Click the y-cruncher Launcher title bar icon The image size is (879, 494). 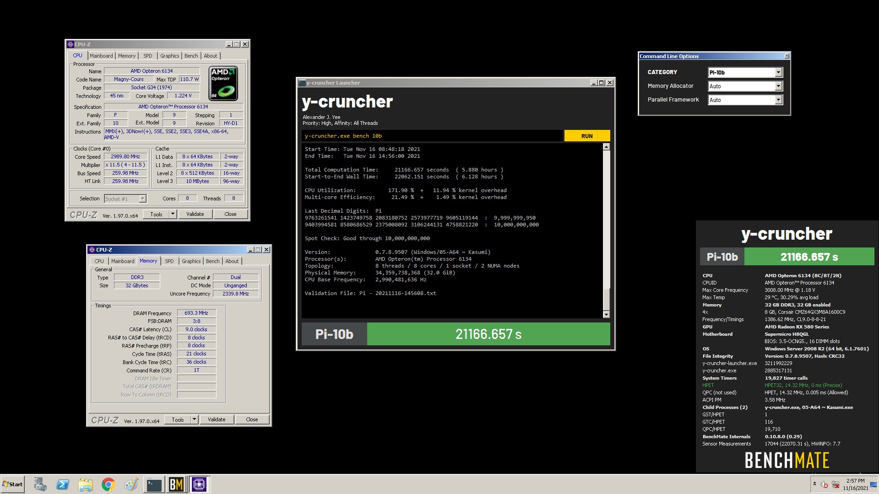[302, 83]
